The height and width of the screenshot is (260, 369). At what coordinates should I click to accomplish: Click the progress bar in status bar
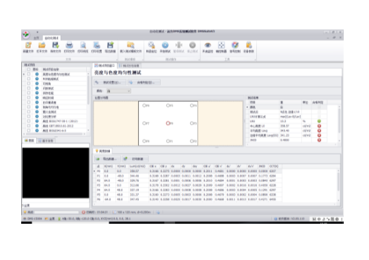click(x=57, y=212)
